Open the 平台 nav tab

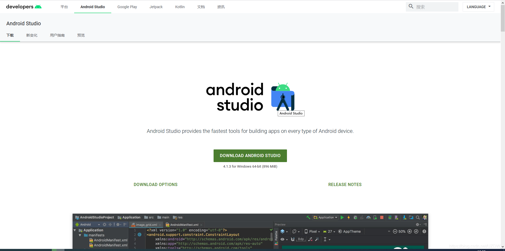click(64, 7)
